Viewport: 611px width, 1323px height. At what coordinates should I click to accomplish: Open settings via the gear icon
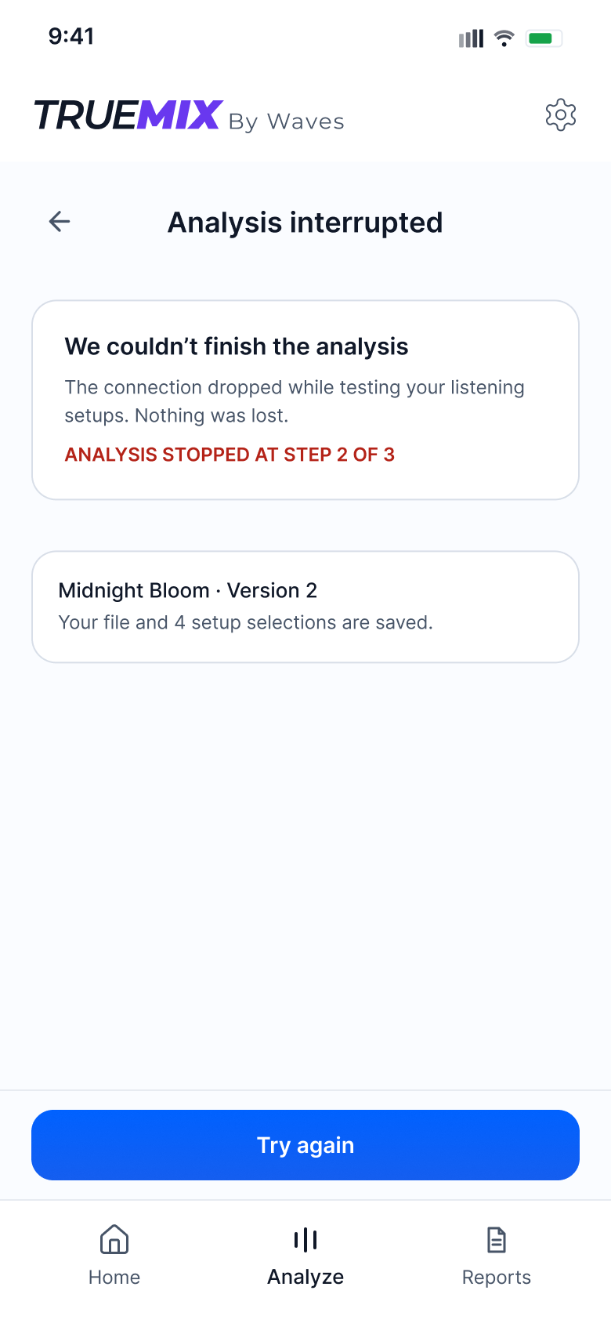pyautogui.click(x=561, y=115)
